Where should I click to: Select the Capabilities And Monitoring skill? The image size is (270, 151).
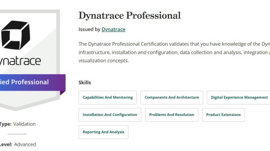(108, 97)
